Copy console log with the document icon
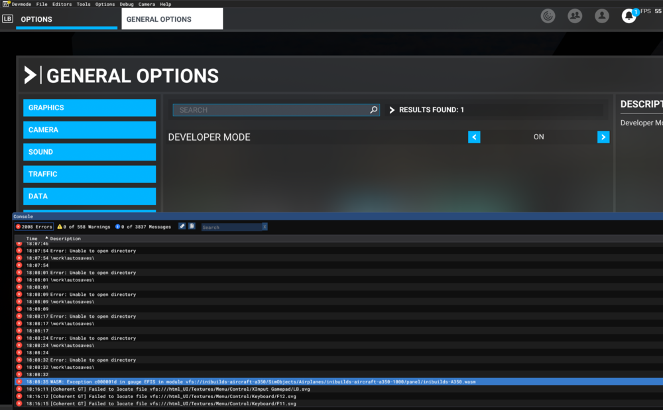The height and width of the screenshot is (410, 663). pyautogui.click(x=192, y=227)
